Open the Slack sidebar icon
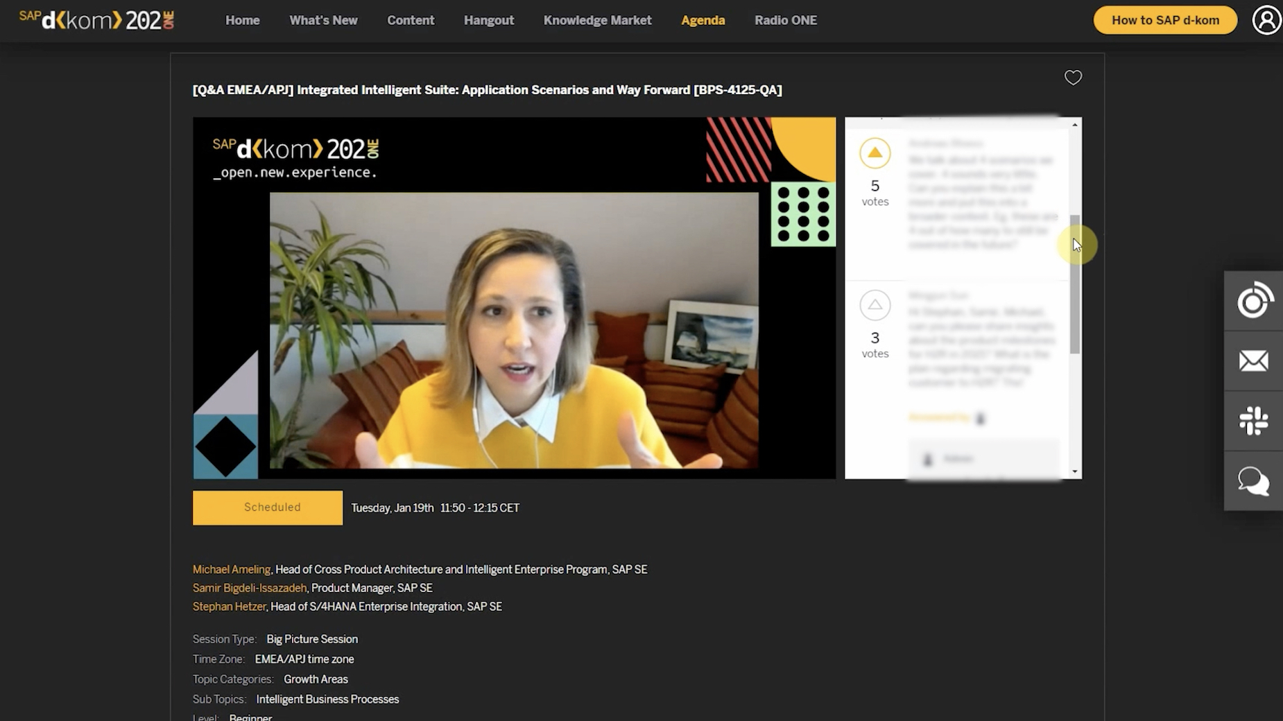Viewport: 1283px width, 721px height. (x=1253, y=421)
